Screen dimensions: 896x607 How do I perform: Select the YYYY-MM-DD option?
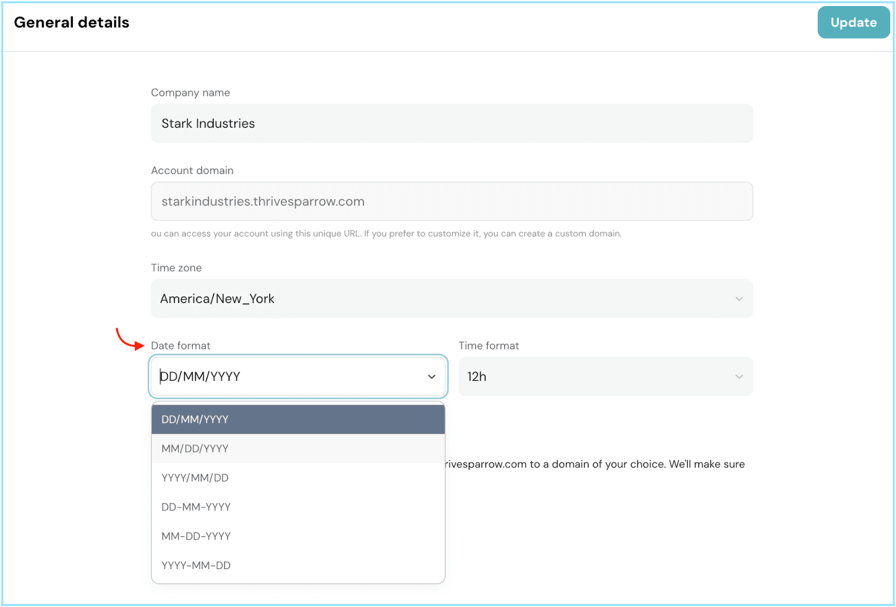[x=297, y=565]
